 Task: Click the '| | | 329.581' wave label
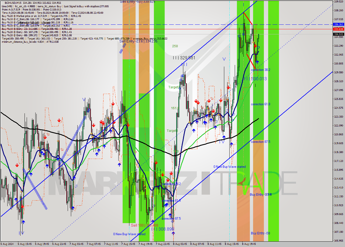[184, 58]
